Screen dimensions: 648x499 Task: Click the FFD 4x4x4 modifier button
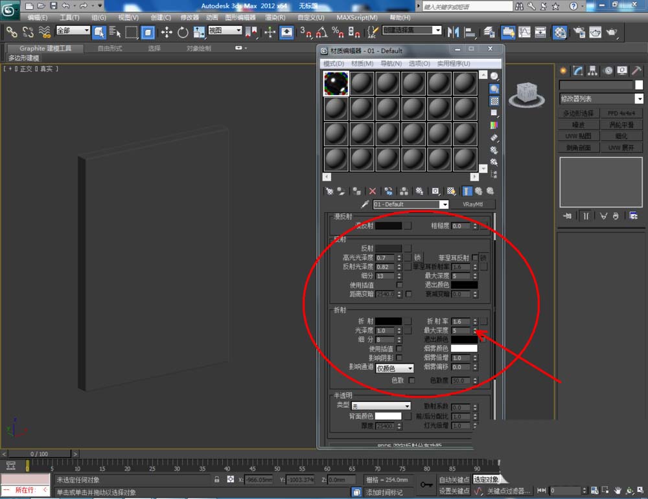coord(621,113)
